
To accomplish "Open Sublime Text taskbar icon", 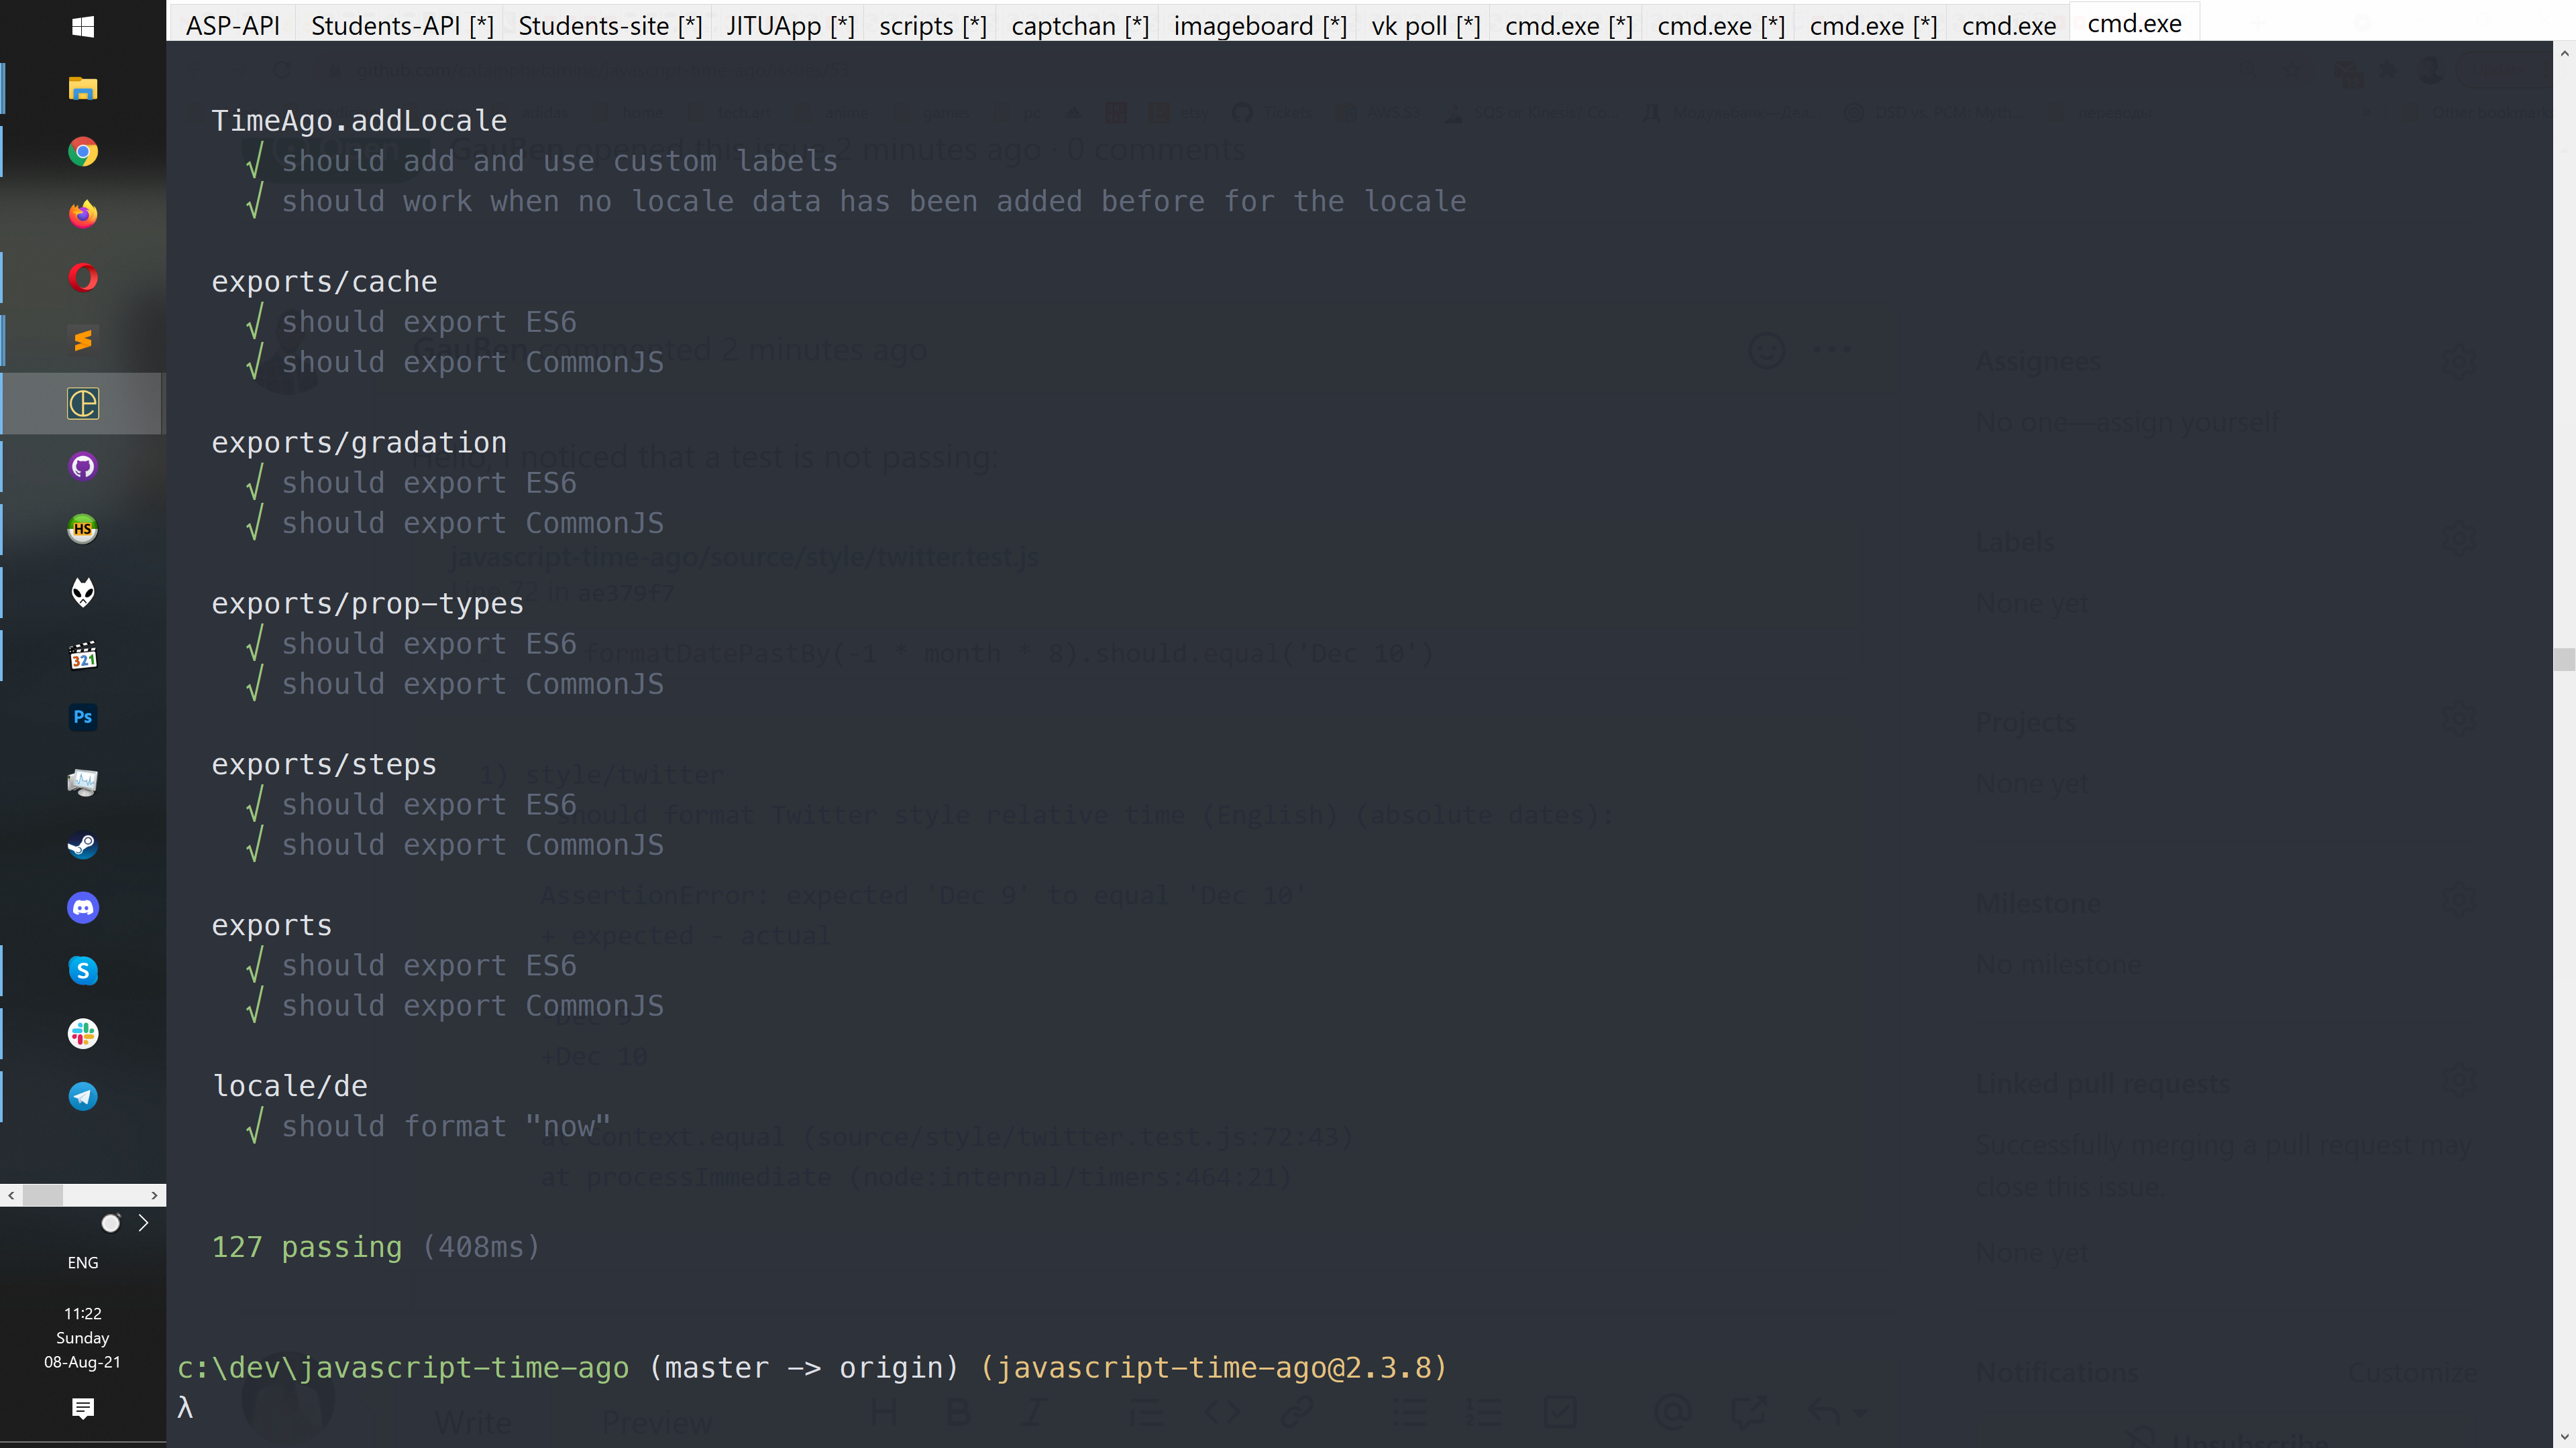I will click(x=83, y=341).
